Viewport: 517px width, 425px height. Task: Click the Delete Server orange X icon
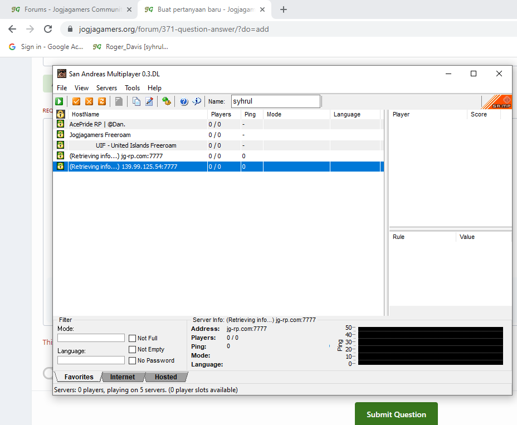pos(89,101)
